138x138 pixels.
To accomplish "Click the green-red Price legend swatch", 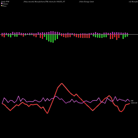I will [x=2, y=6].
